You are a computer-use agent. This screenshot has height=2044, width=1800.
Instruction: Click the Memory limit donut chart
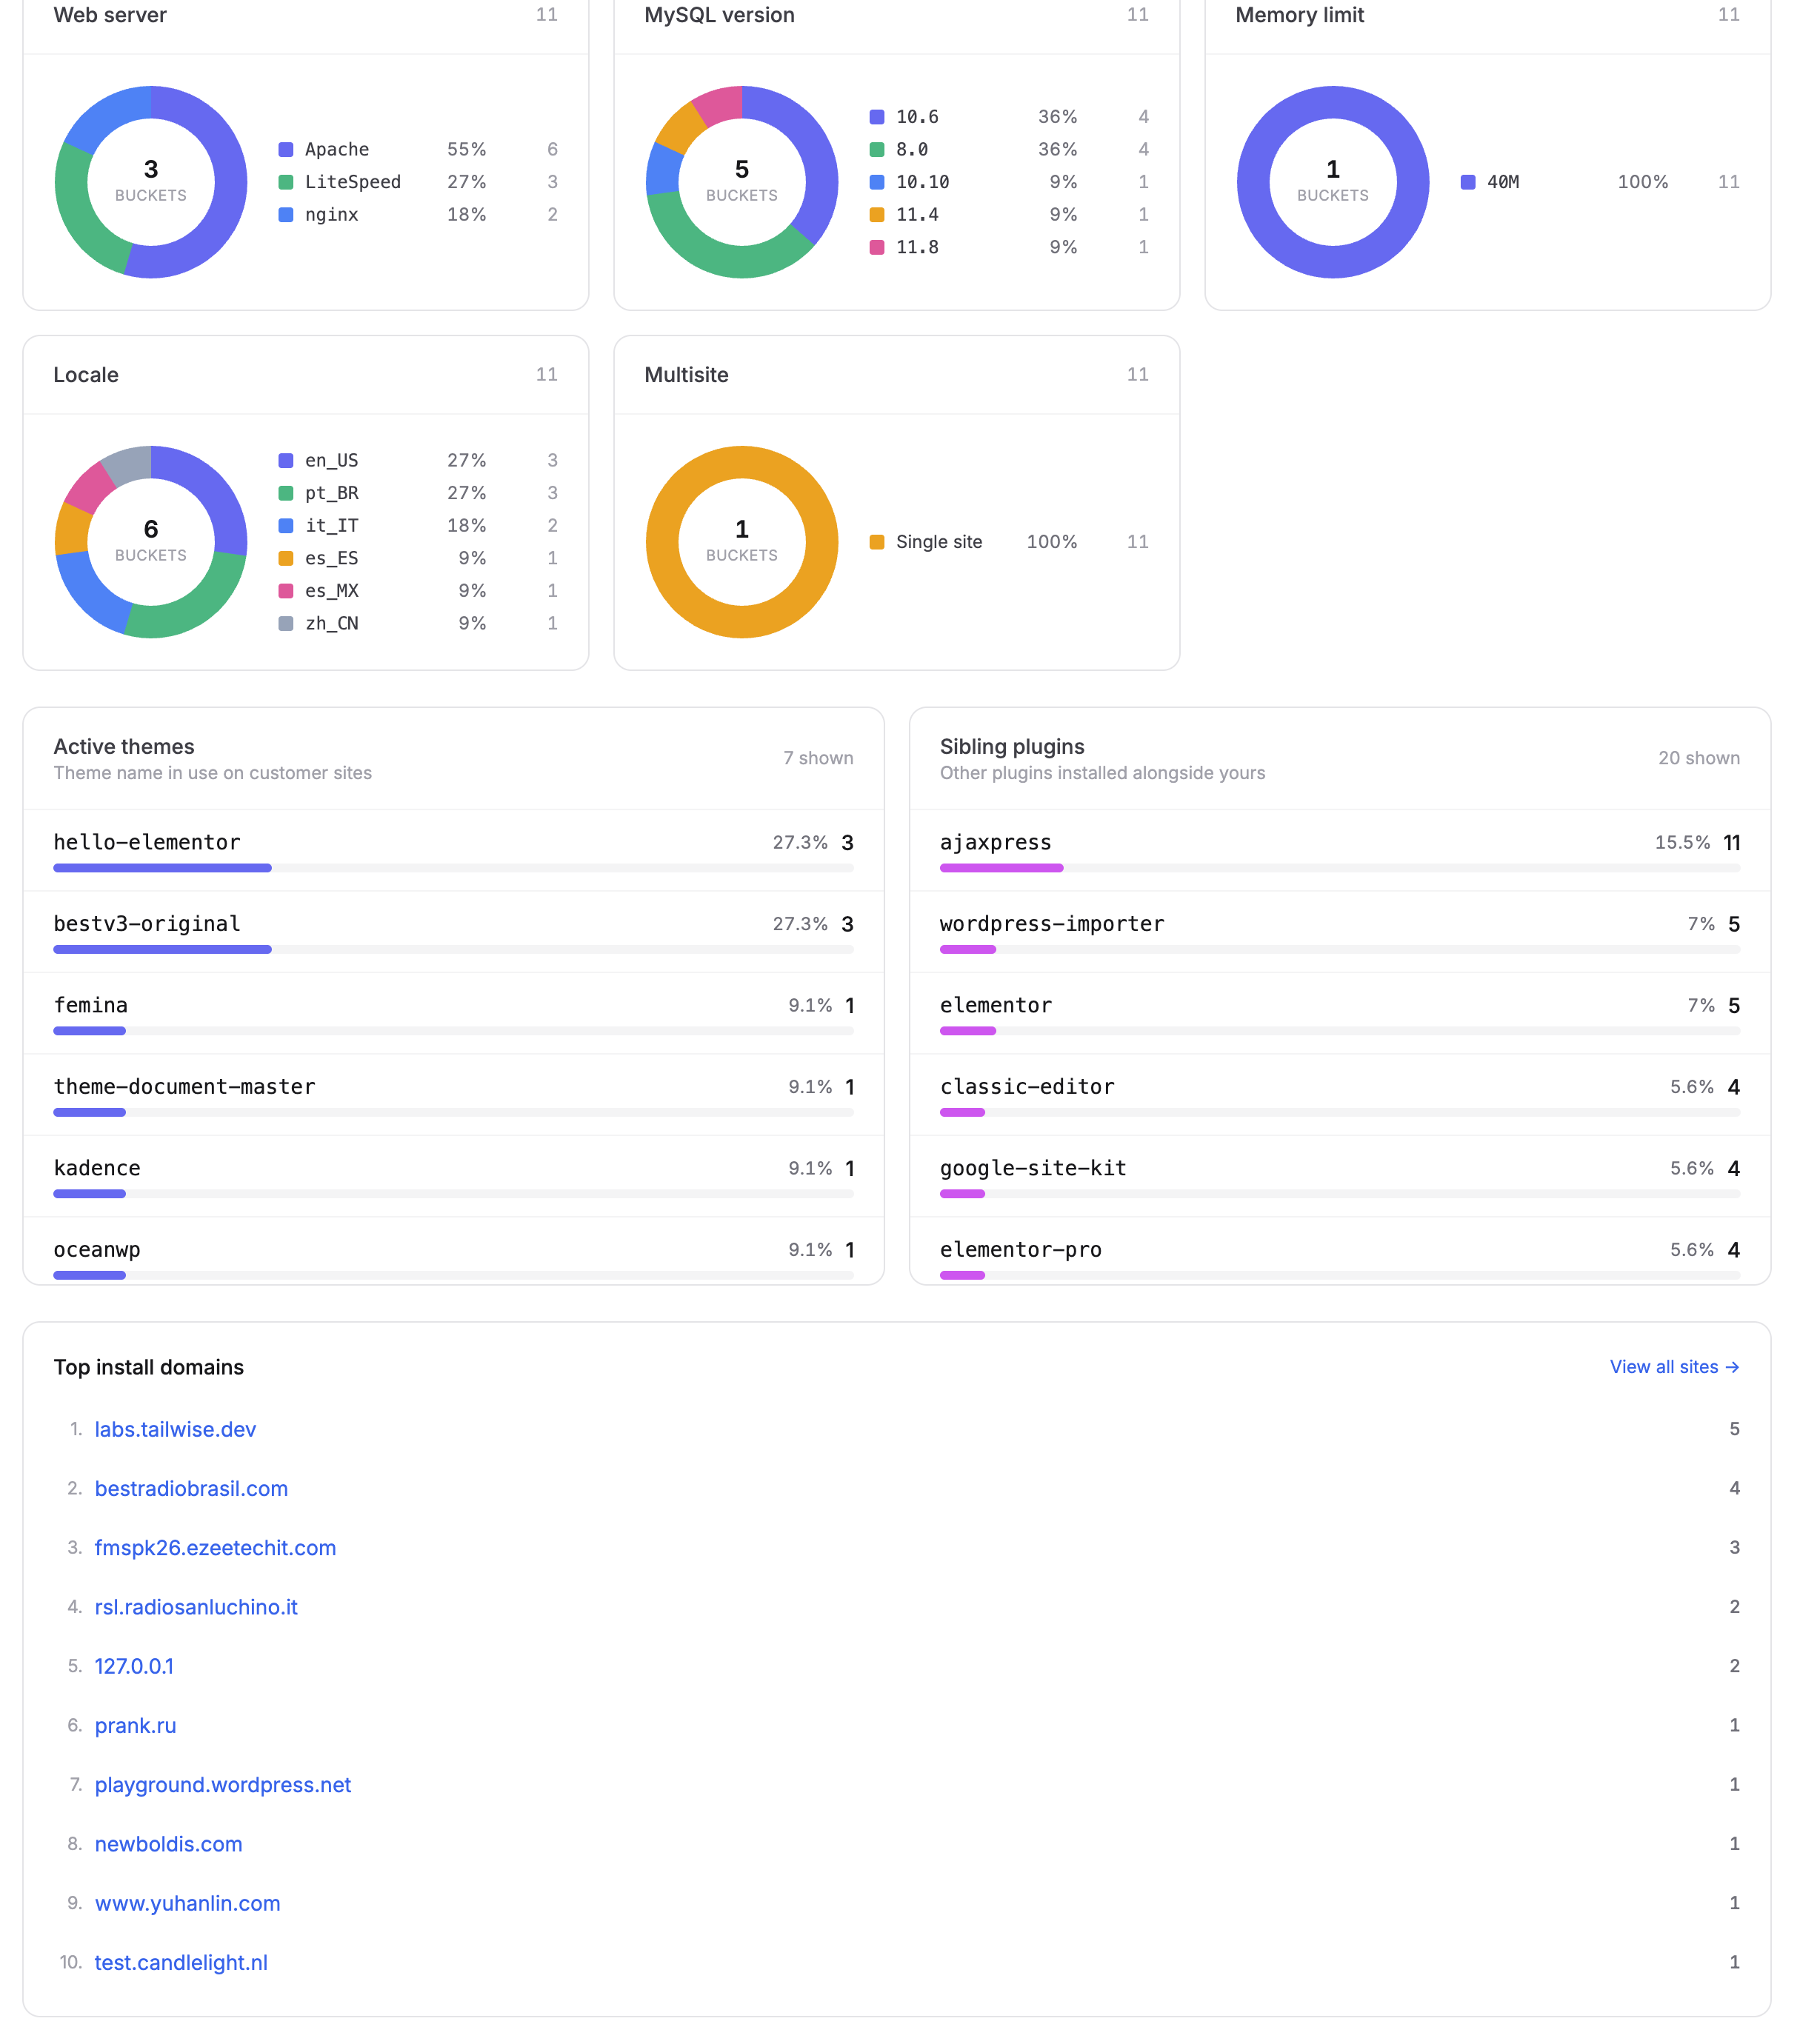(x=1333, y=182)
